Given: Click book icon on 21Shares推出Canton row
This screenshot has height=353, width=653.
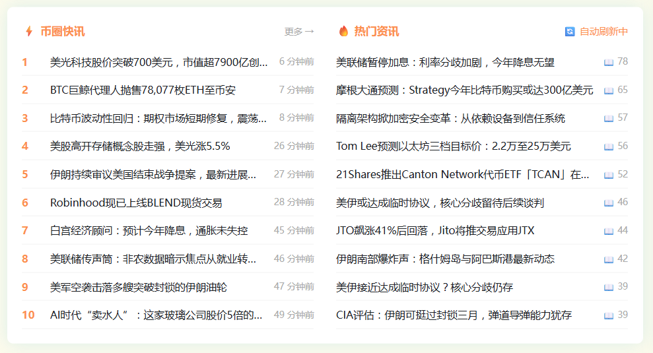Looking at the screenshot, I should (609, 175).
